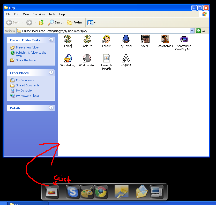Go to My Documents link
Image resolution: width=216 pixels, height=205 pixels.
pos(25,80)
